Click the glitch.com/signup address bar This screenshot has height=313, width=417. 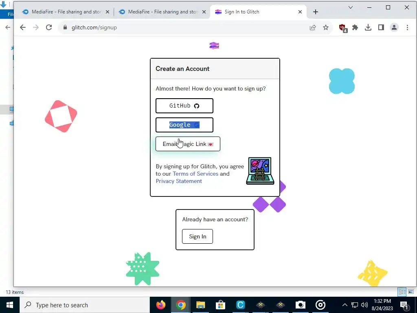click(x=186, y=27)
